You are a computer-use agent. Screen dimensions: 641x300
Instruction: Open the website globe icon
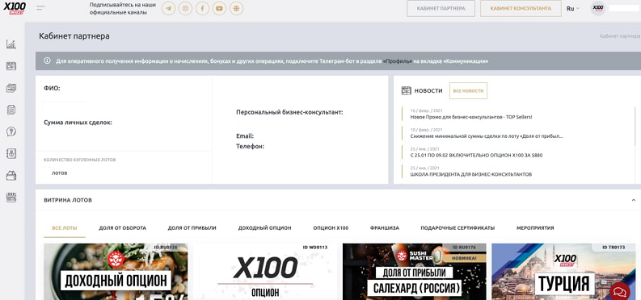[x=236, y=9]
